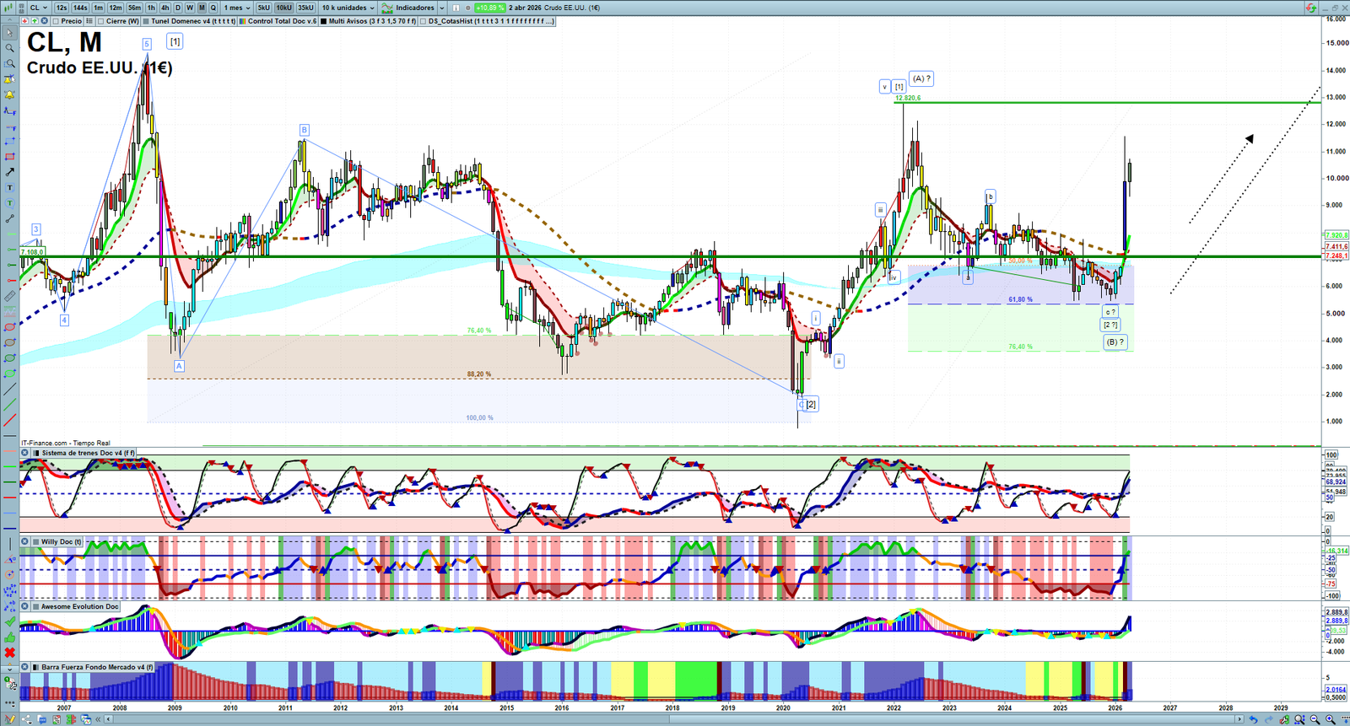Click the Multi Avisos black color swatch

[324, 21]
